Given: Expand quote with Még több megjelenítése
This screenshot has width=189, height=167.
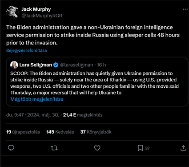Looking at the screenshot, I should click(x=37, y=99).
